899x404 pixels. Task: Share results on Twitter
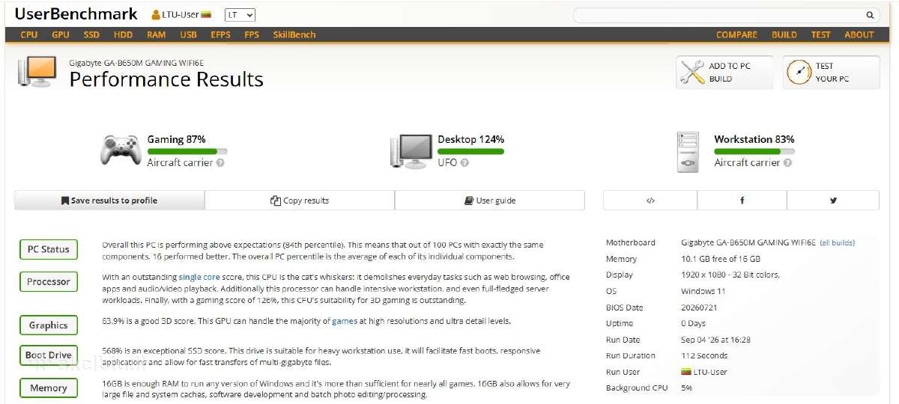833,201
